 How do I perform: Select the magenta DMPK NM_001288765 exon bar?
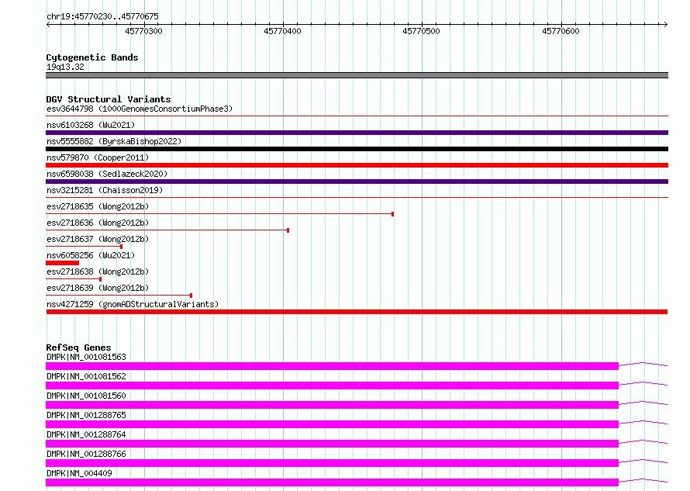click(x=333, y=424)
